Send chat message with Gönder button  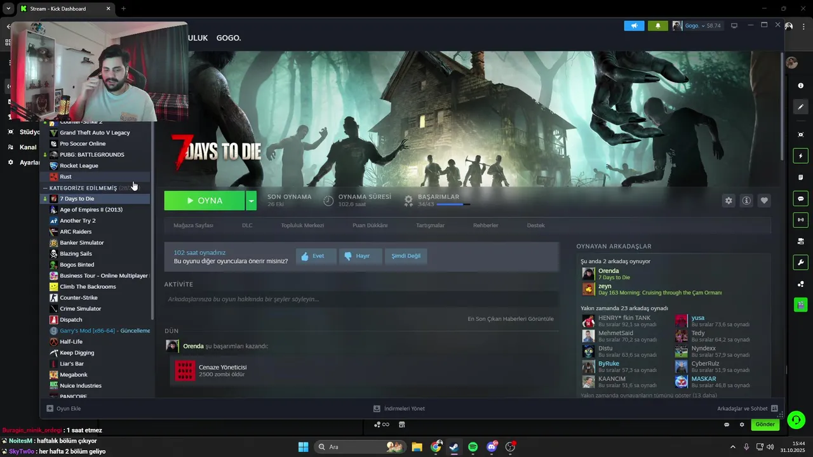click(765, 425)
